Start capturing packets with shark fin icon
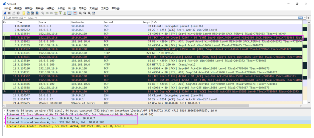 [x=5, y=13]
